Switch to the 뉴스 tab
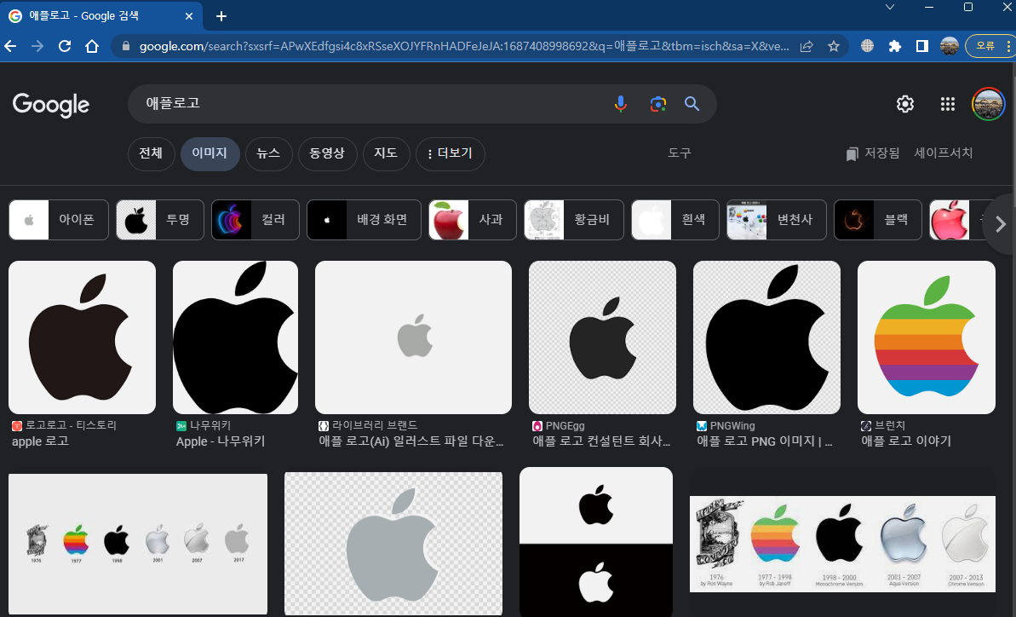This screenshot has height=617, width=1016. pyautogui.click(x=268, y=153)
